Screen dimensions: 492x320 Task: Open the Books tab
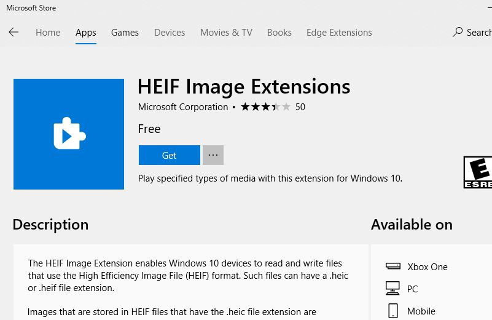tap(279, 33)
